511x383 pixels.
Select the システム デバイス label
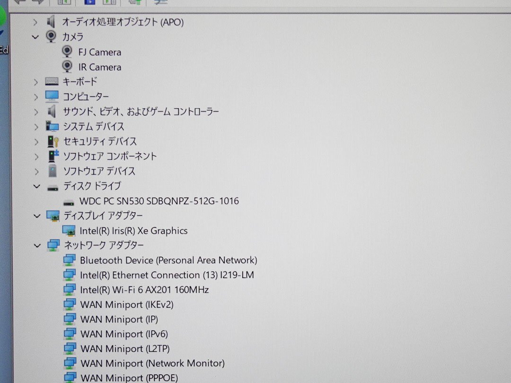[x=94, y=126]
